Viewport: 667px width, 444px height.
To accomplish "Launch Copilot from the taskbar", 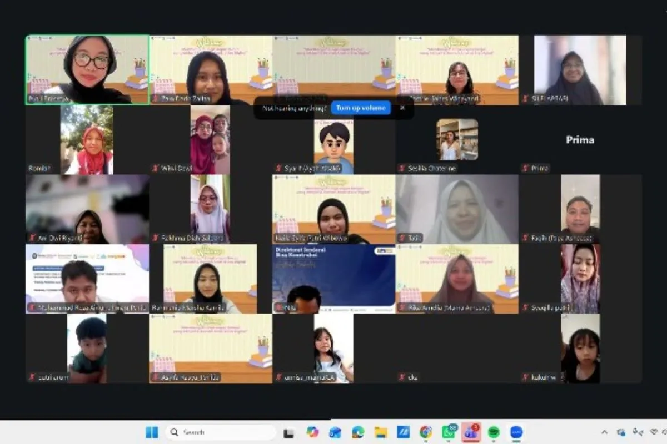I will (x=312, y=432).
